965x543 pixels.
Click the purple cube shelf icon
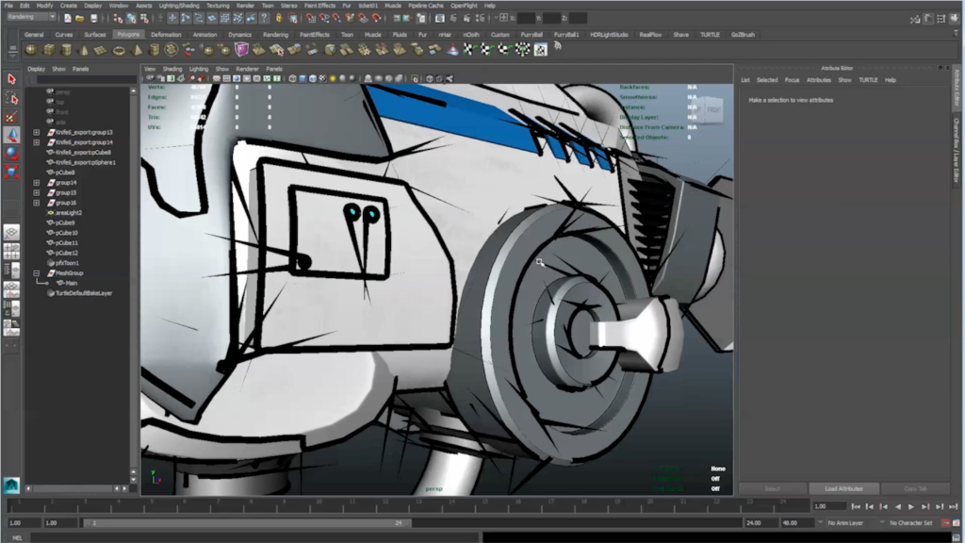(x=241, y=50)
